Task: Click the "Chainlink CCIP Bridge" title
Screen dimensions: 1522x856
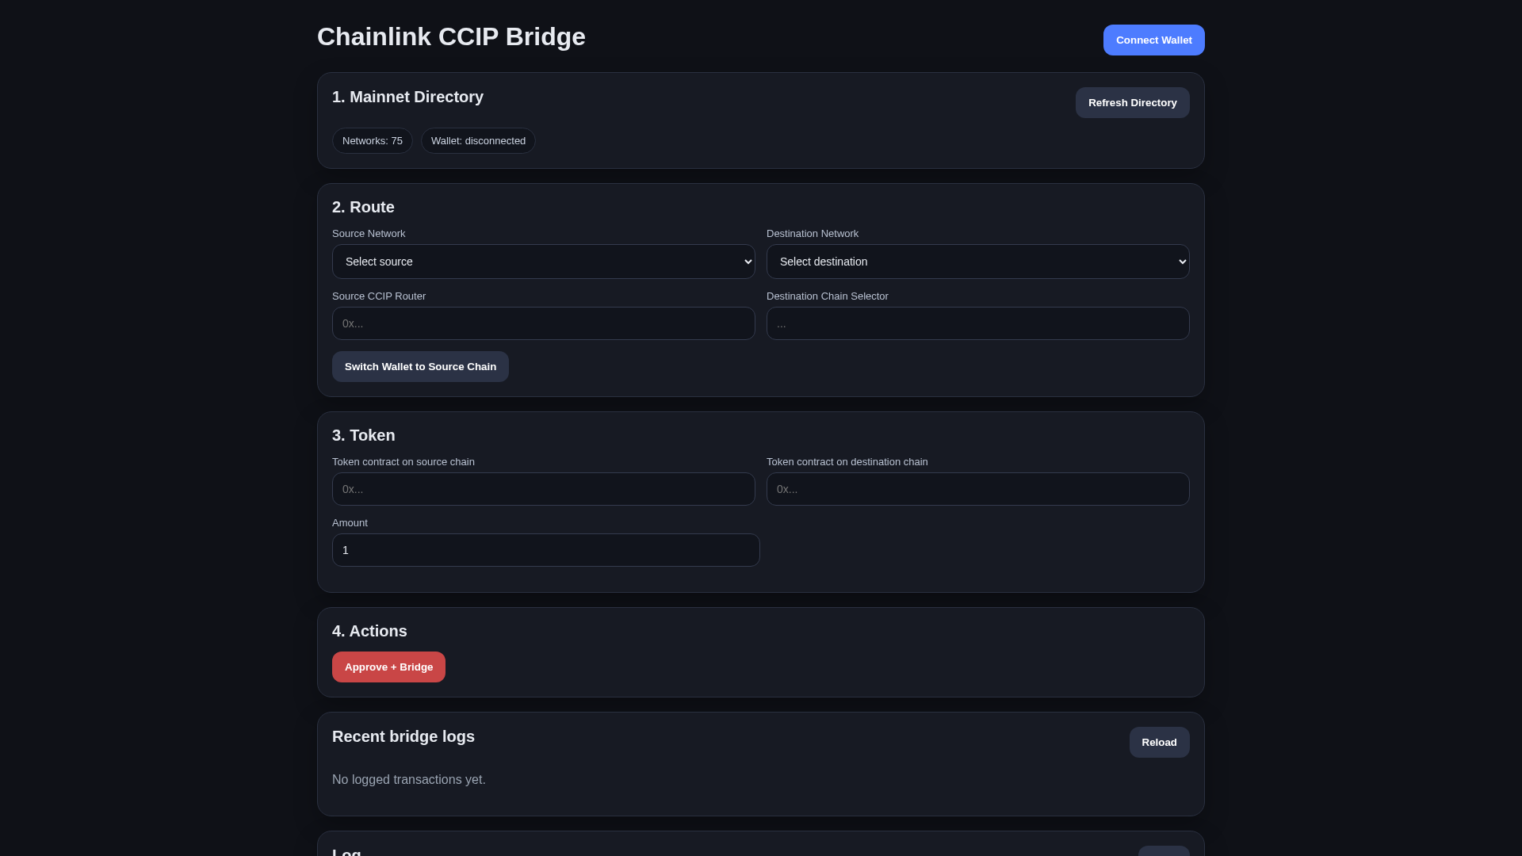Action: pyautogui.click(x=451, y=37)
